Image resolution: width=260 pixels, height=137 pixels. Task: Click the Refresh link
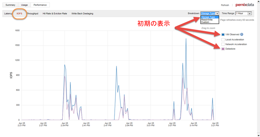pos(225,5)
